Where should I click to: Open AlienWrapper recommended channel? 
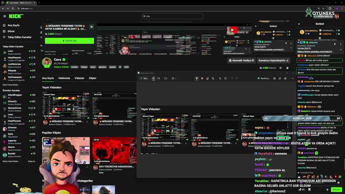(19, 96)
